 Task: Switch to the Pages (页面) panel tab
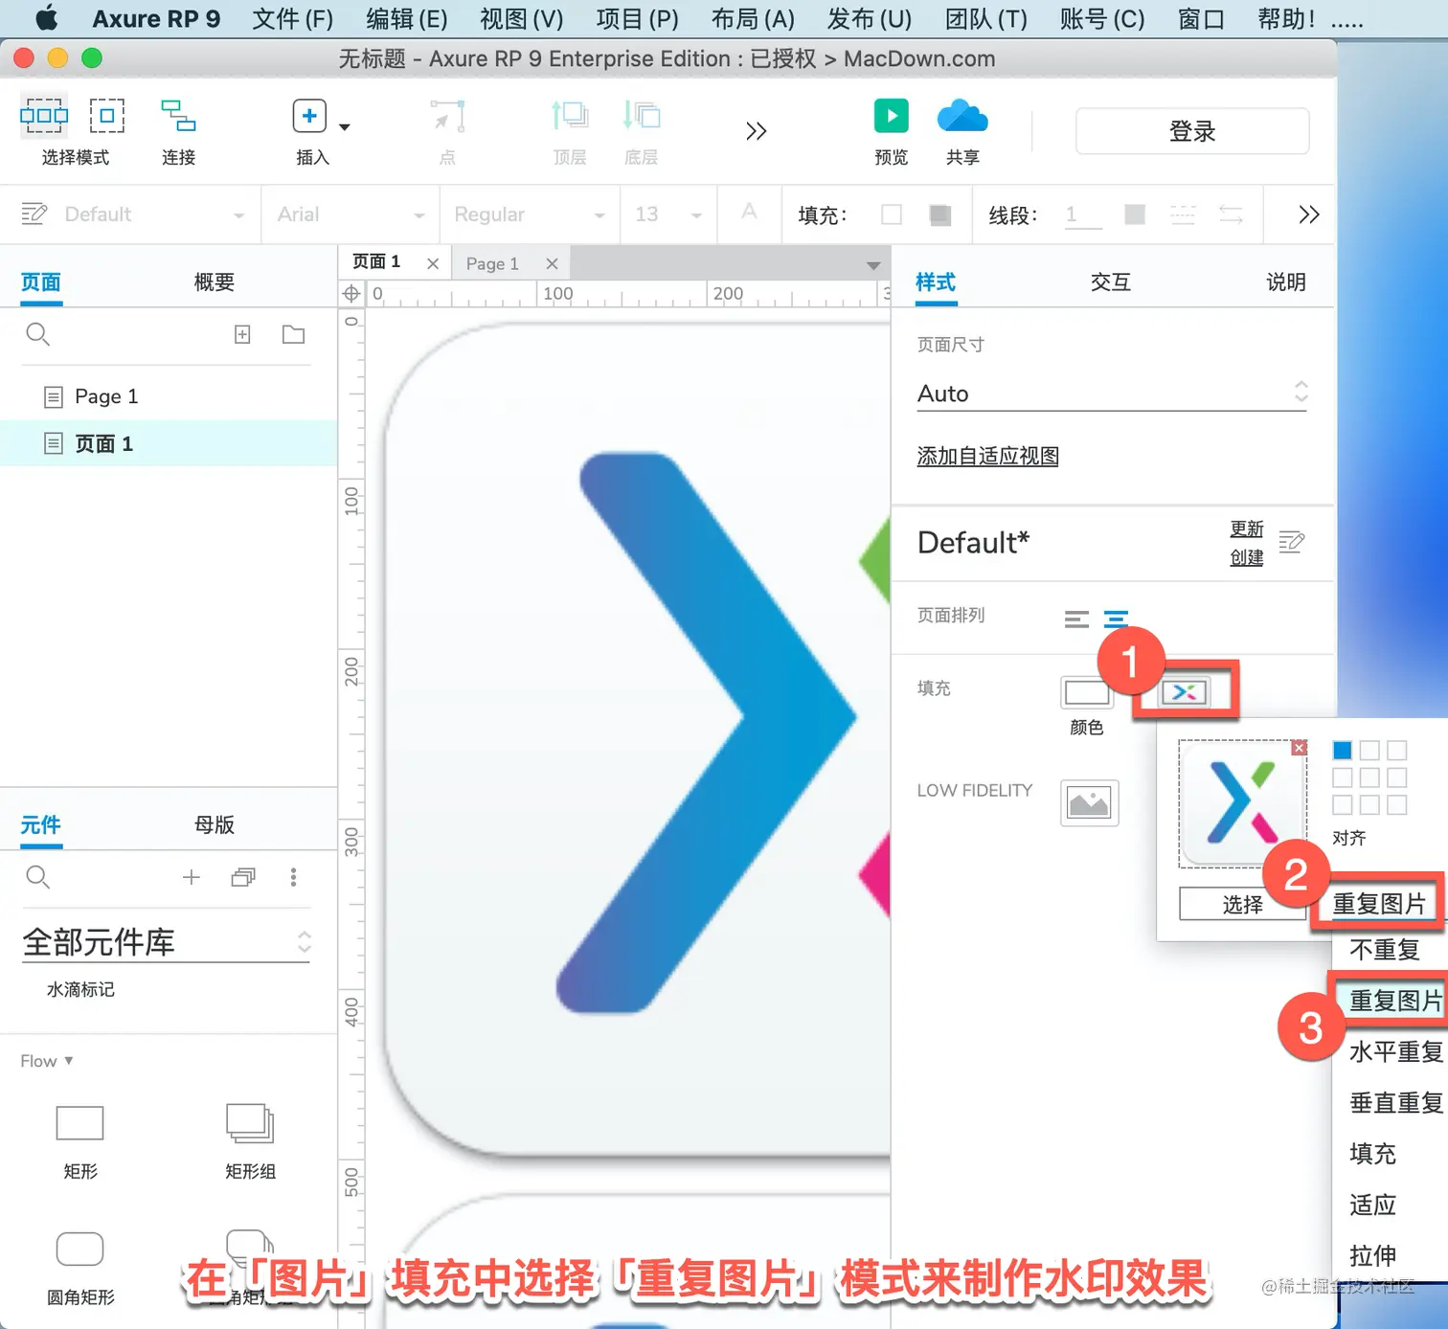[41, 282]
